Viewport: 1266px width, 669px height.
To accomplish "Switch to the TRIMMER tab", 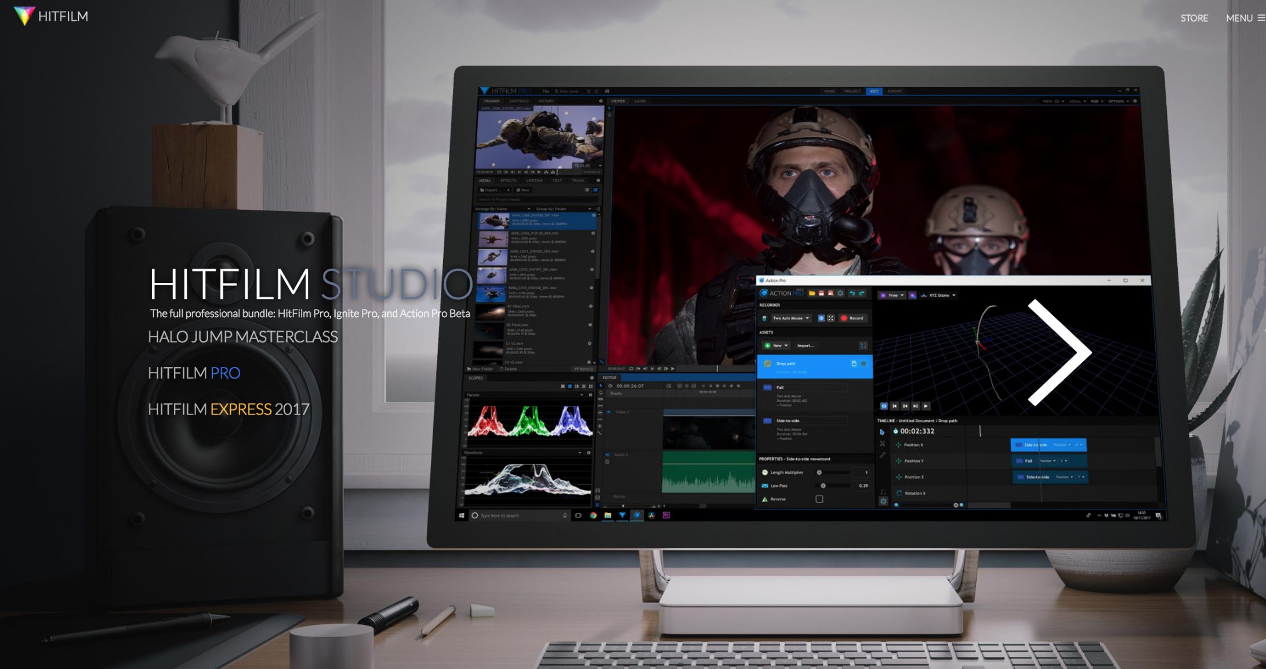I will coord(492,101).
